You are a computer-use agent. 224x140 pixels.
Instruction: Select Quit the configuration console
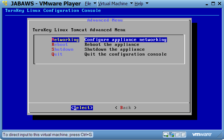pyautogui.click(x=57, y=54)
